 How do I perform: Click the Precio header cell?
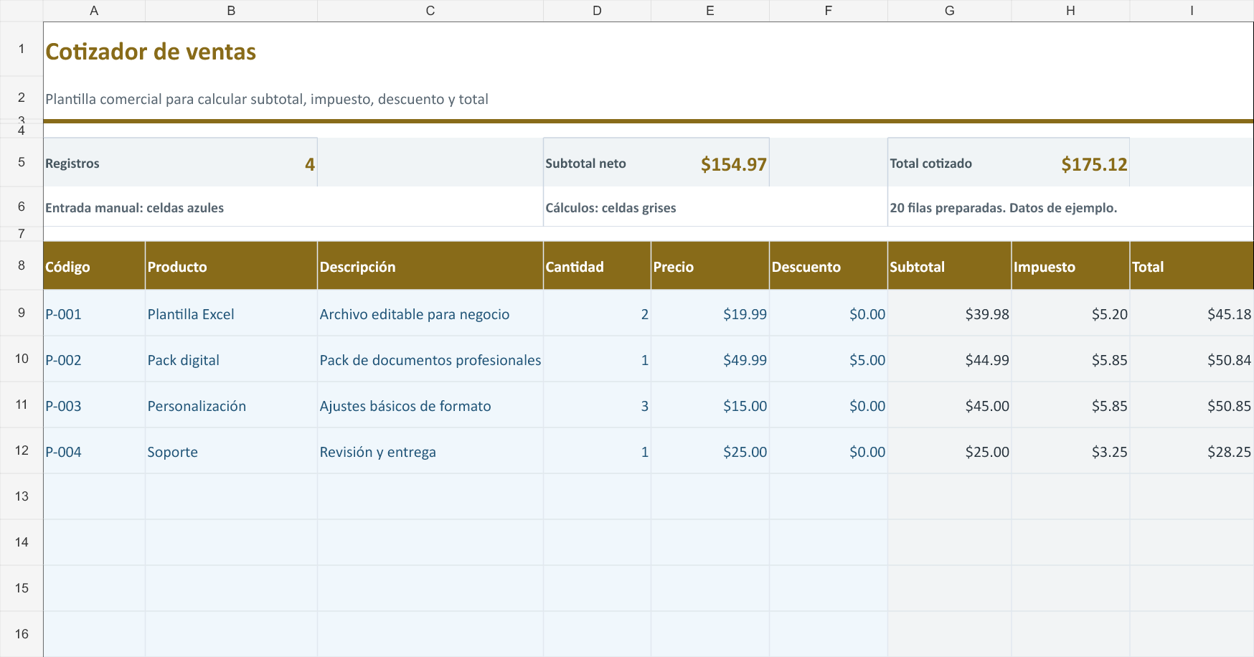pos(710,267)
